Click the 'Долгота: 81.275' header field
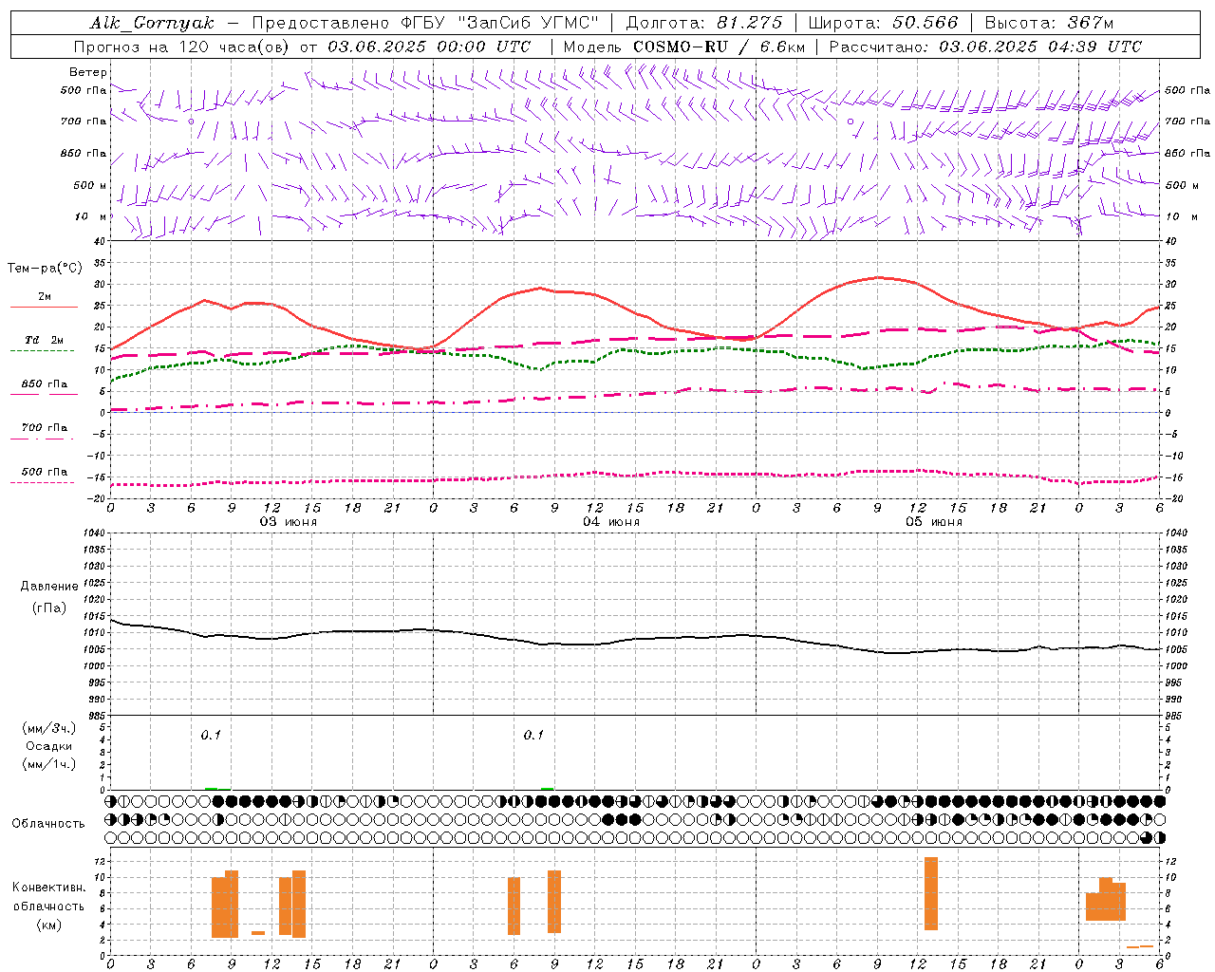 tap(704, 23)
